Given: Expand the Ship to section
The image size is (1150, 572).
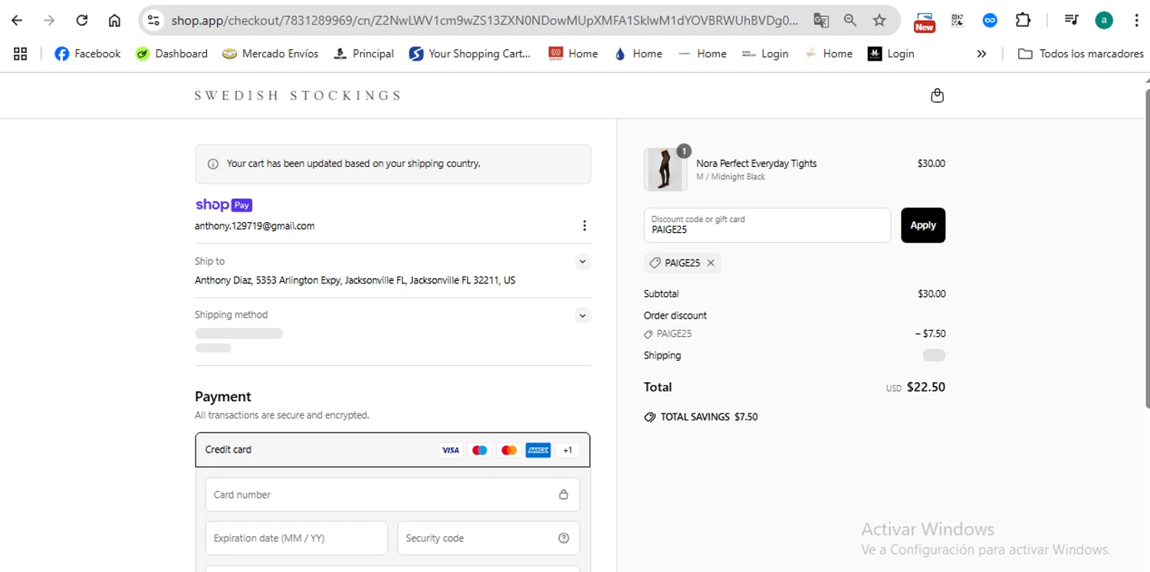Looking at the screenshot, I should tap(583, 262).
